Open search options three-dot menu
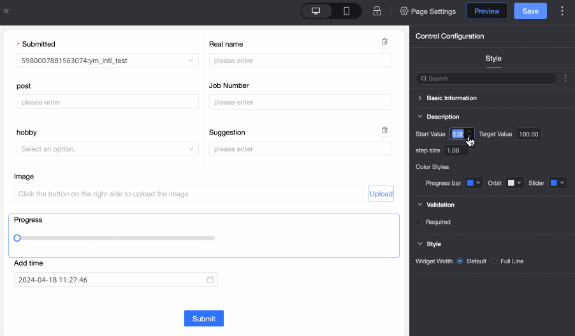The width and height of the screenshot is (575, 336). point(565,78)
